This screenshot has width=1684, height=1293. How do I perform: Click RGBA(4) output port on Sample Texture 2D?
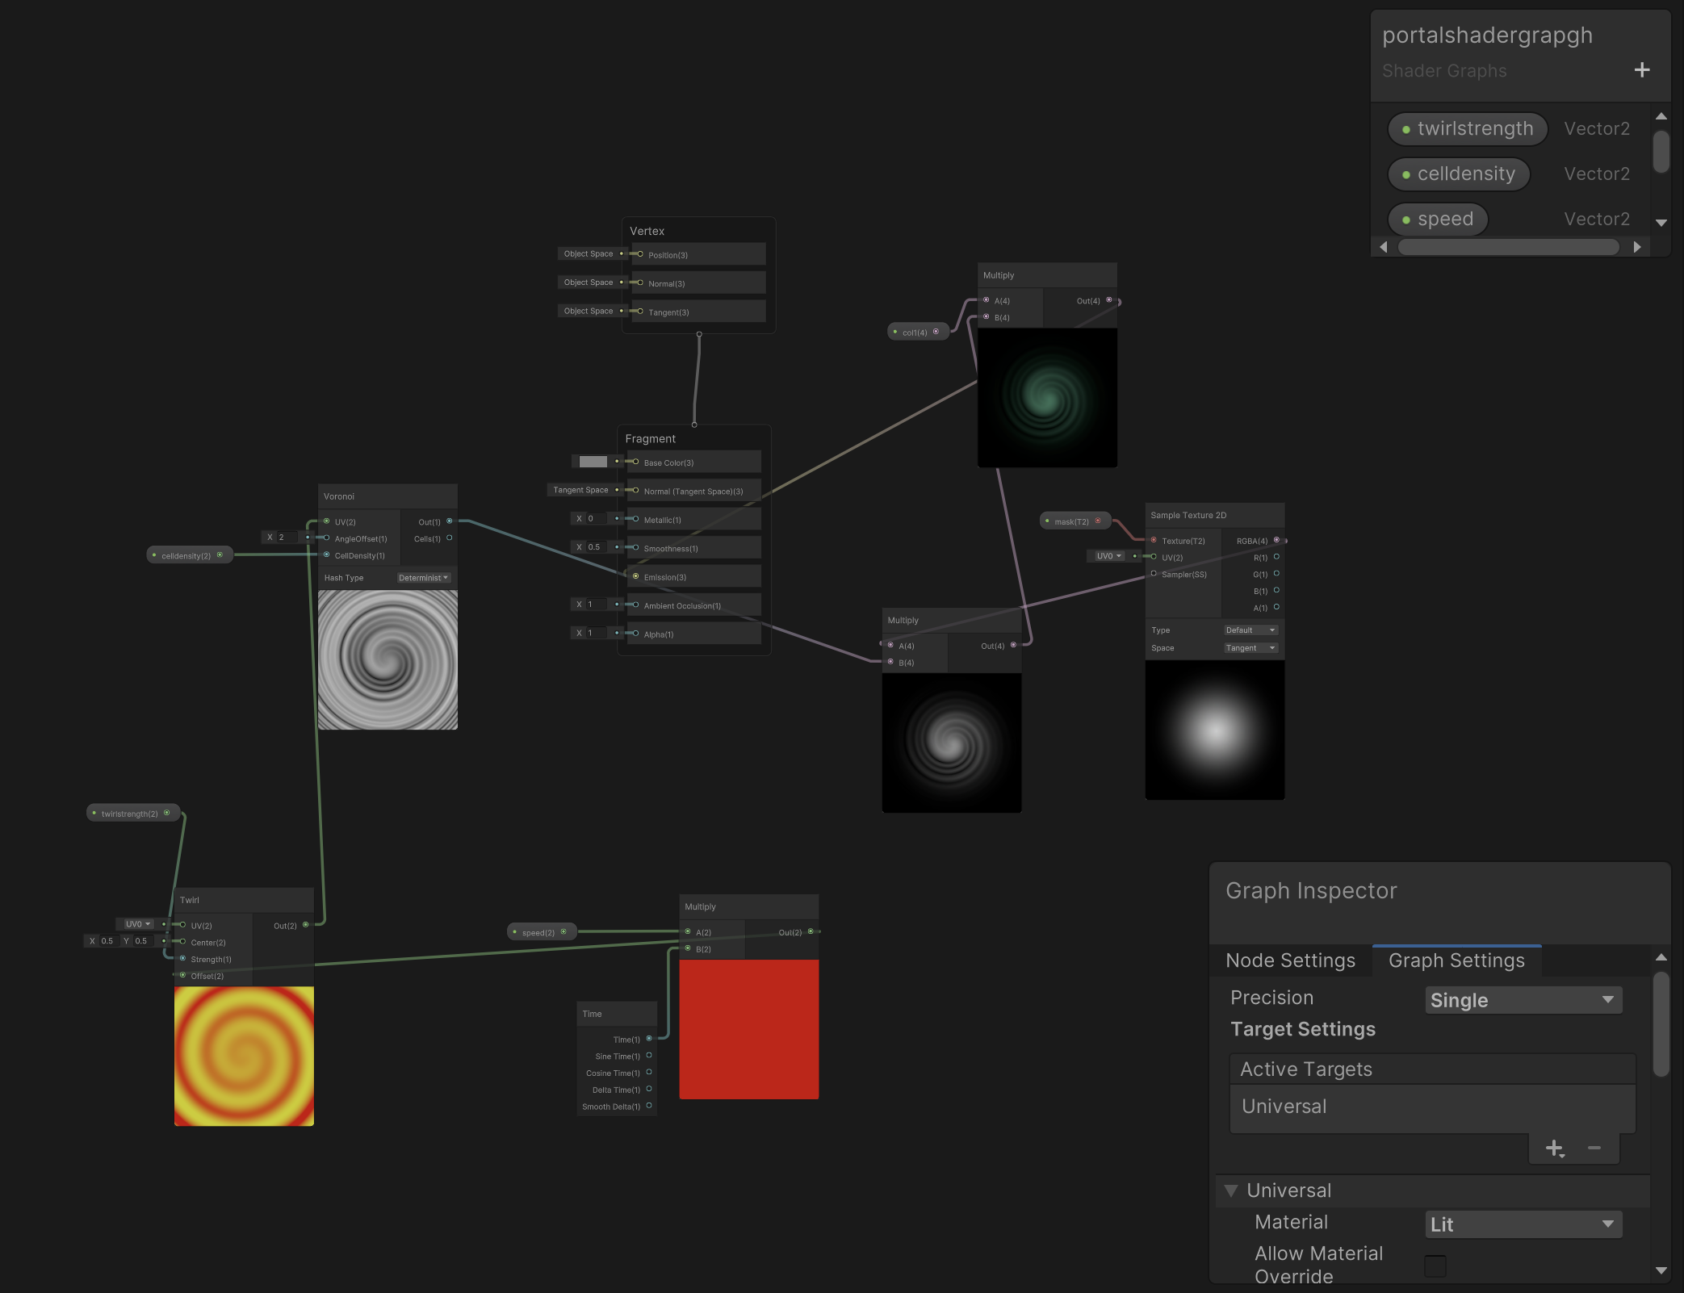click(1276, 540)
